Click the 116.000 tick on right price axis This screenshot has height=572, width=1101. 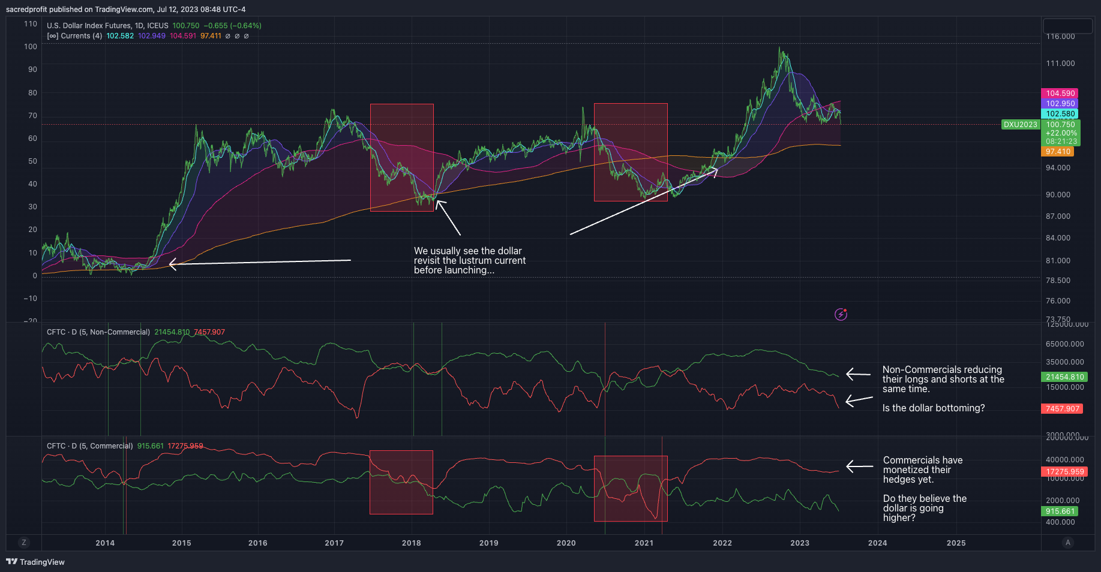click(1061, 37)
